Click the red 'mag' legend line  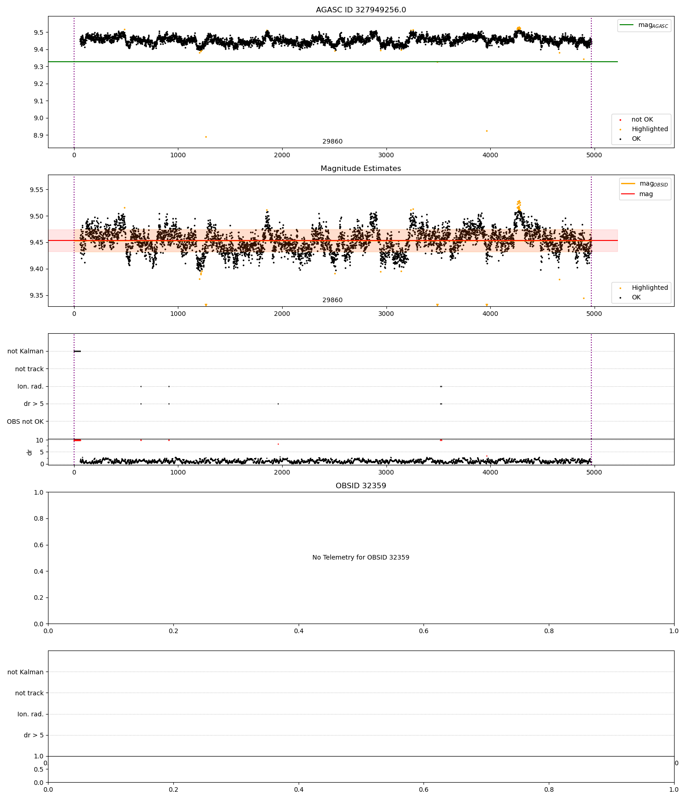click(x=628, y=194)
